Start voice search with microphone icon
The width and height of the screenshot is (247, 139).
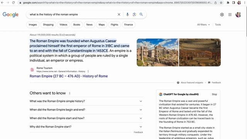click(x=127, y=15)
